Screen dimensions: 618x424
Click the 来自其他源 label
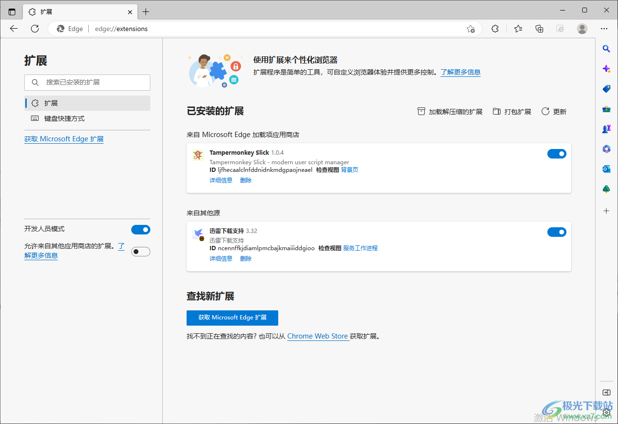(203, 213)
